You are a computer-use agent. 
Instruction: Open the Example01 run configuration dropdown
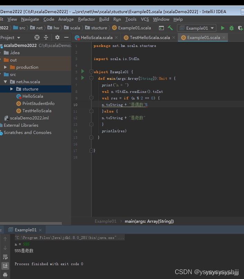(197, 28)
